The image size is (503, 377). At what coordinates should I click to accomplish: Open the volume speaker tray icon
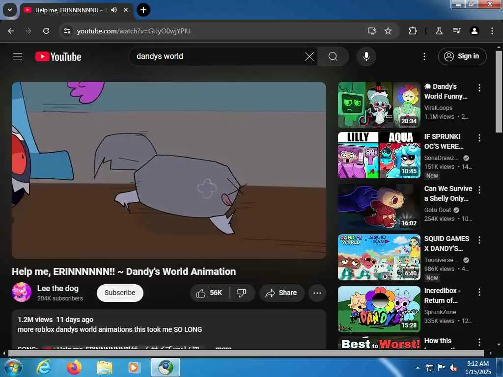coord(453,368)
